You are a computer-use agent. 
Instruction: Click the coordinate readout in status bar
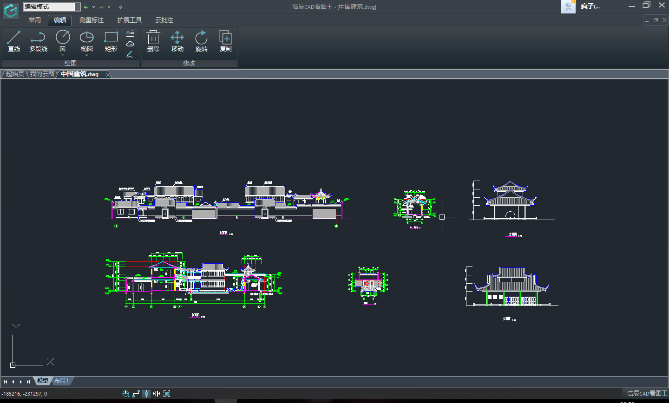coord(24,394)
